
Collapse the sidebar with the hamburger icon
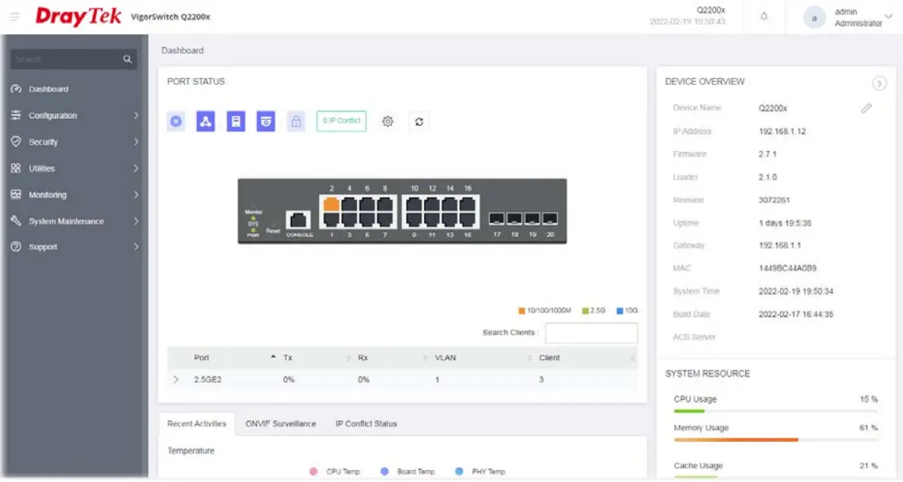(x=14, y=17)
